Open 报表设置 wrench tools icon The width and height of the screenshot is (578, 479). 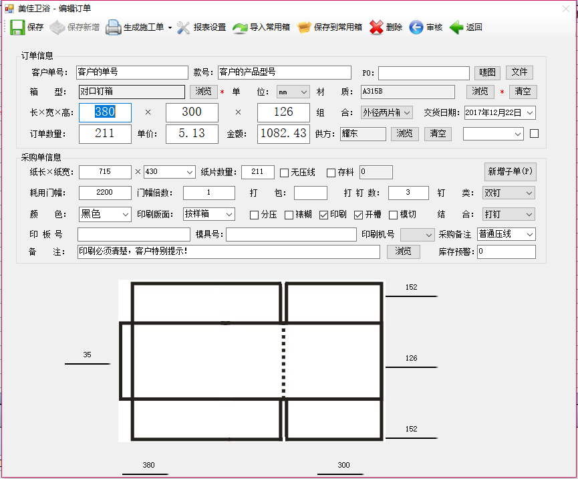click(183, 27)
